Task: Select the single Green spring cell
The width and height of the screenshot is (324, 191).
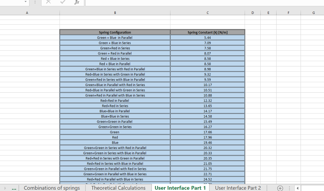Action: (115, 132)
